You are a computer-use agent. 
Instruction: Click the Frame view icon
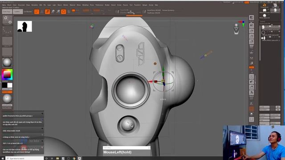pyautogui.click(x=251, y=76)
